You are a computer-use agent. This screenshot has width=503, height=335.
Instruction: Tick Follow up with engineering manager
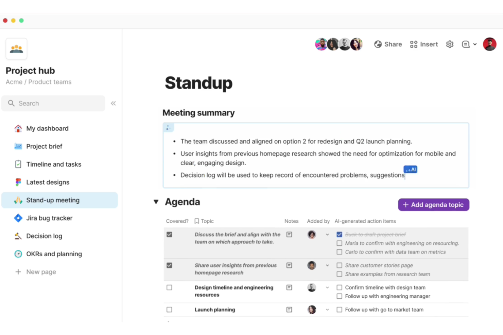click(x=339, y=296)
